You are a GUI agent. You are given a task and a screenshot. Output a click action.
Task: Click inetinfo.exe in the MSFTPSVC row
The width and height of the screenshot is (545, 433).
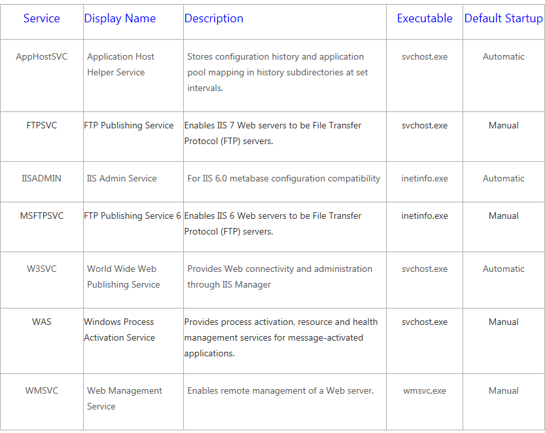pyautogui.click(x=425, y=216)
